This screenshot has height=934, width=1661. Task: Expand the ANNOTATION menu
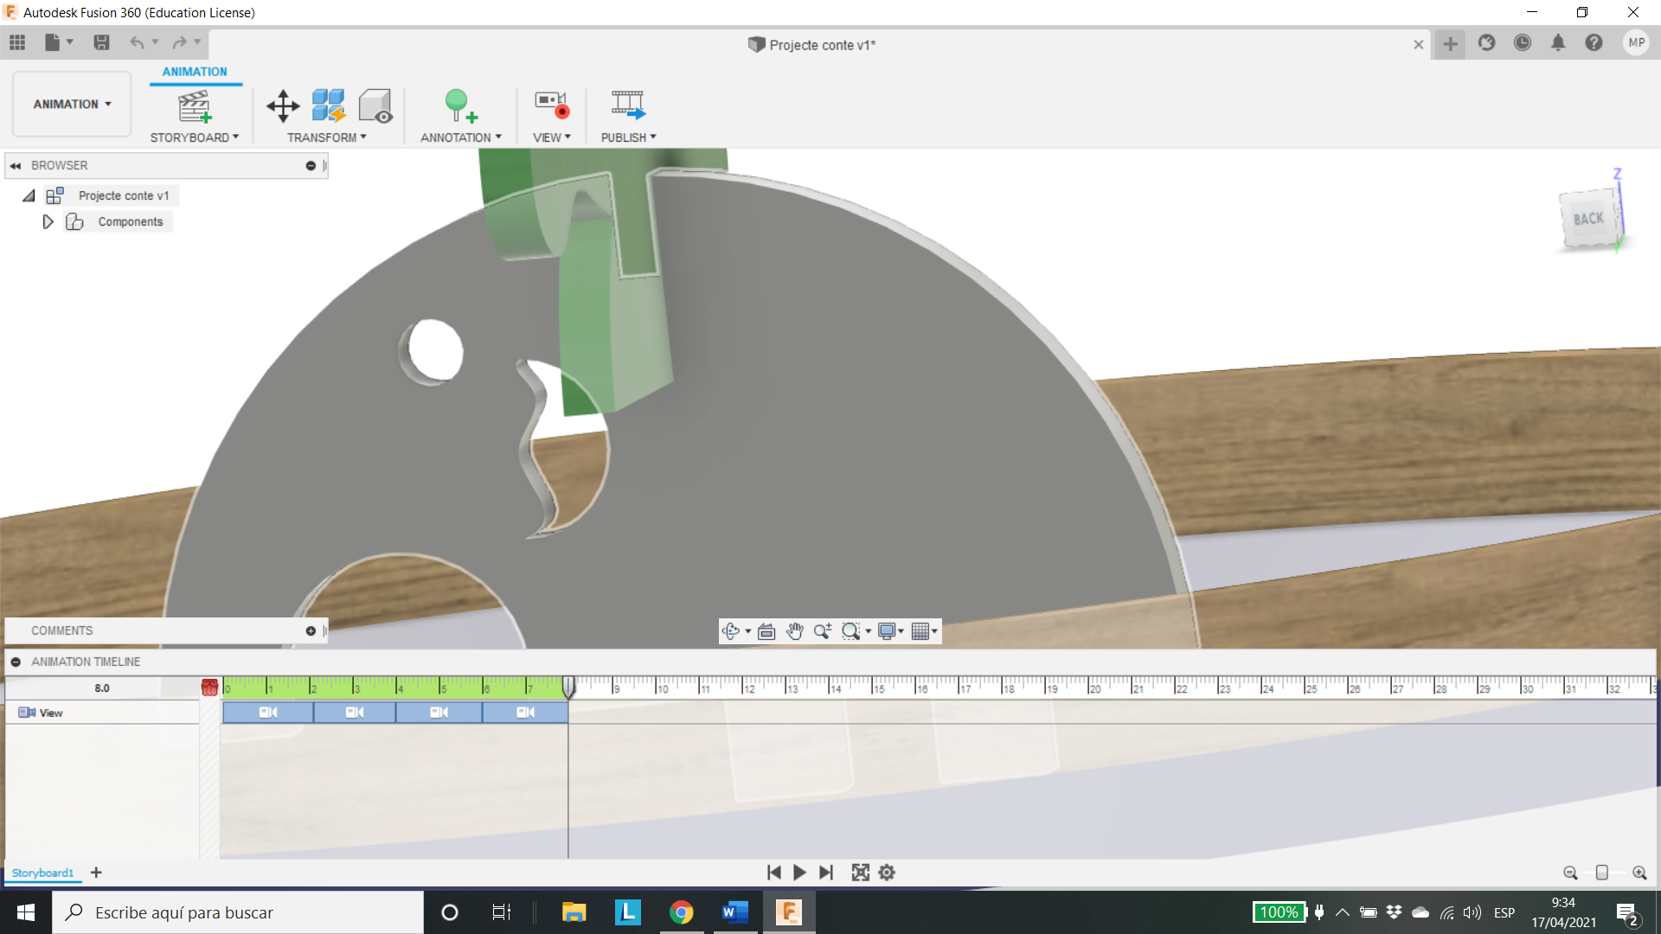461,138
